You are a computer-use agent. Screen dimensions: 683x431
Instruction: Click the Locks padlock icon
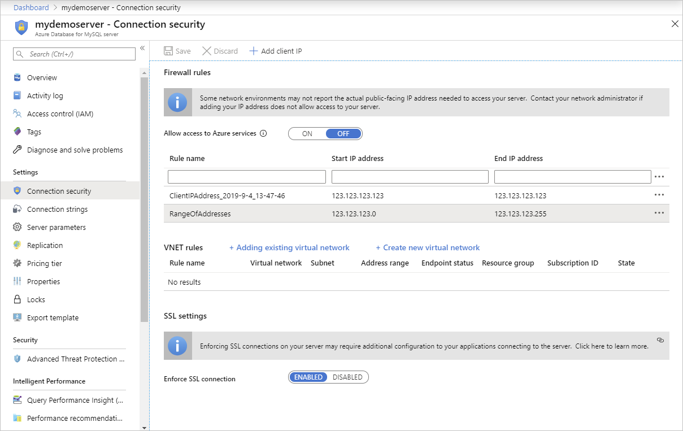18,300
